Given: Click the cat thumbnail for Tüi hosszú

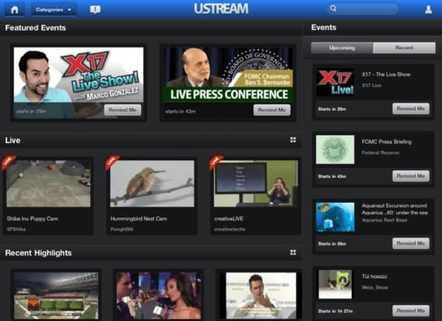Looking at the screenshot, I should pyautogui.click(x=335, y=285).
